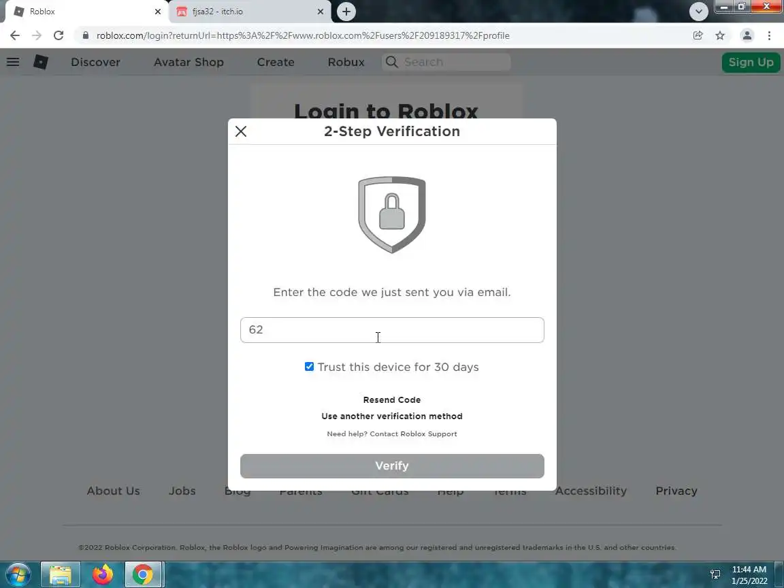The width and height of the screenshot is (784, 588).
Task: Open Firefox from taskbar
Action: point(103,574)
